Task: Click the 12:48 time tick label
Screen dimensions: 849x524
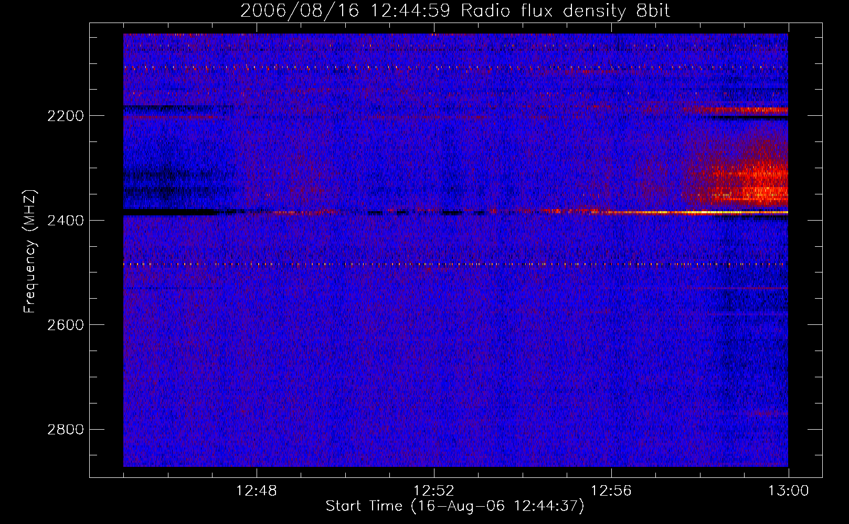Action: 257,491
